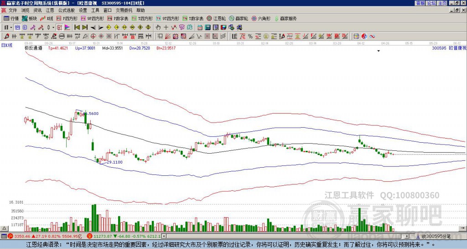
Task: Switch to K线 candlestick chart
Action: tap(47, 18)
